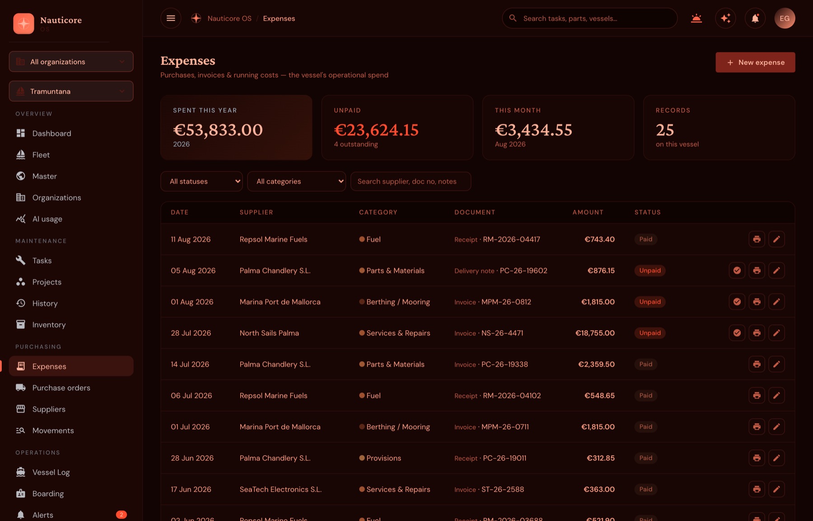Open the EG user avatar menu
Viewport: 813px width, 521px height.
[x=785, y=18]
